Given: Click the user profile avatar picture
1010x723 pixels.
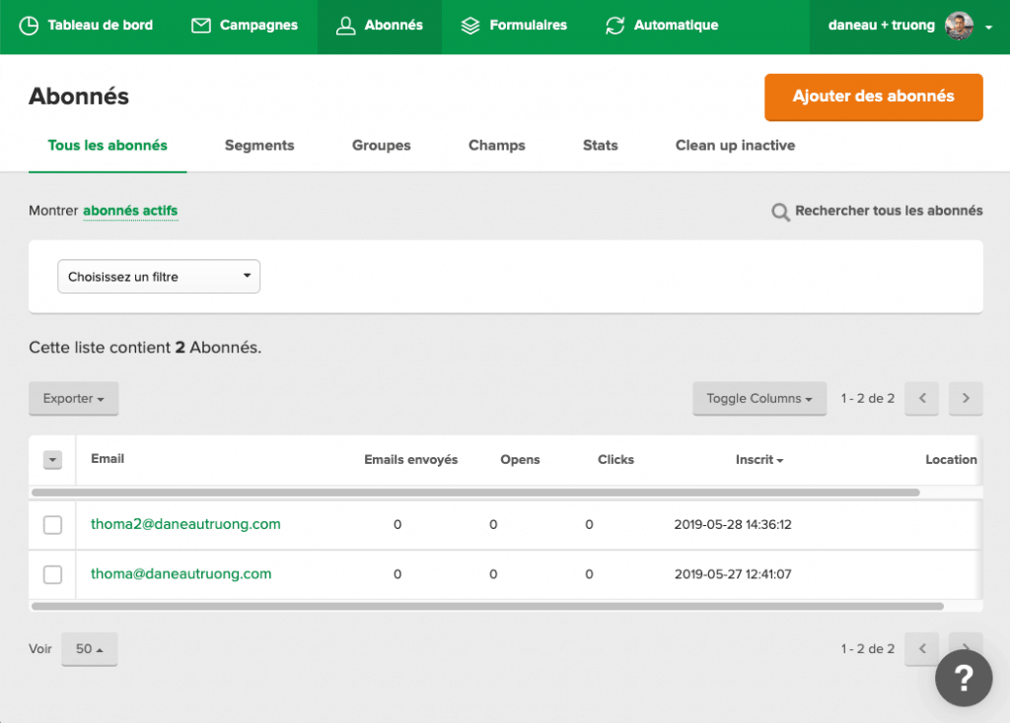Looking at the screenshot, I should click(959, 26).
